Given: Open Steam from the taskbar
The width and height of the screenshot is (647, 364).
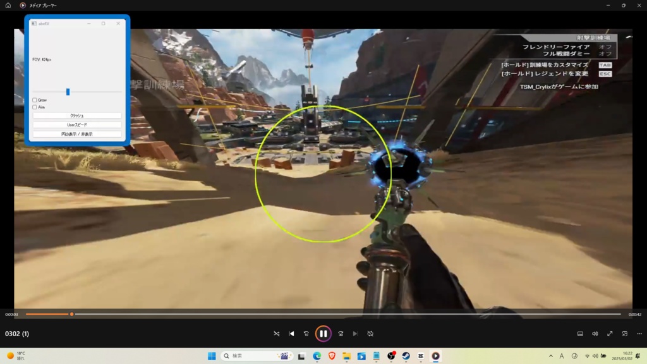Looking at the screenshot, I should 406,356.
